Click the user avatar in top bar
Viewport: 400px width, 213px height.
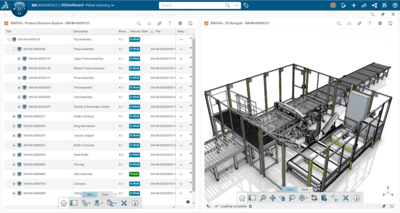pos(333,5)
